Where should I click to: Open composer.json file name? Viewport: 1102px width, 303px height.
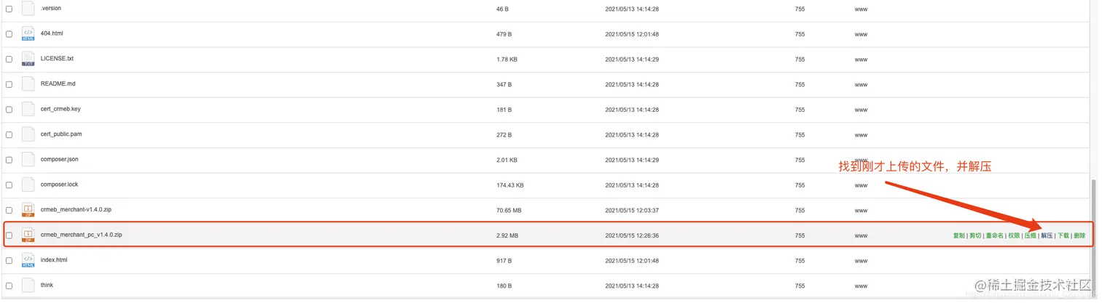pos(60,159)
